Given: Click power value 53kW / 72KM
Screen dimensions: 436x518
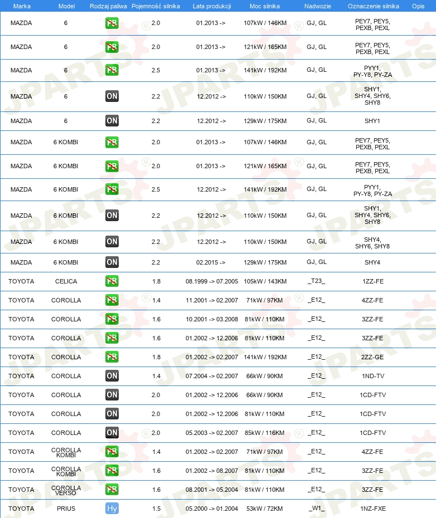Looking at the screenshot, I should (x=265, y=509).
